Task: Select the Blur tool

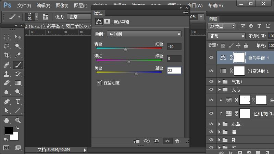Action: pos(7,92)
